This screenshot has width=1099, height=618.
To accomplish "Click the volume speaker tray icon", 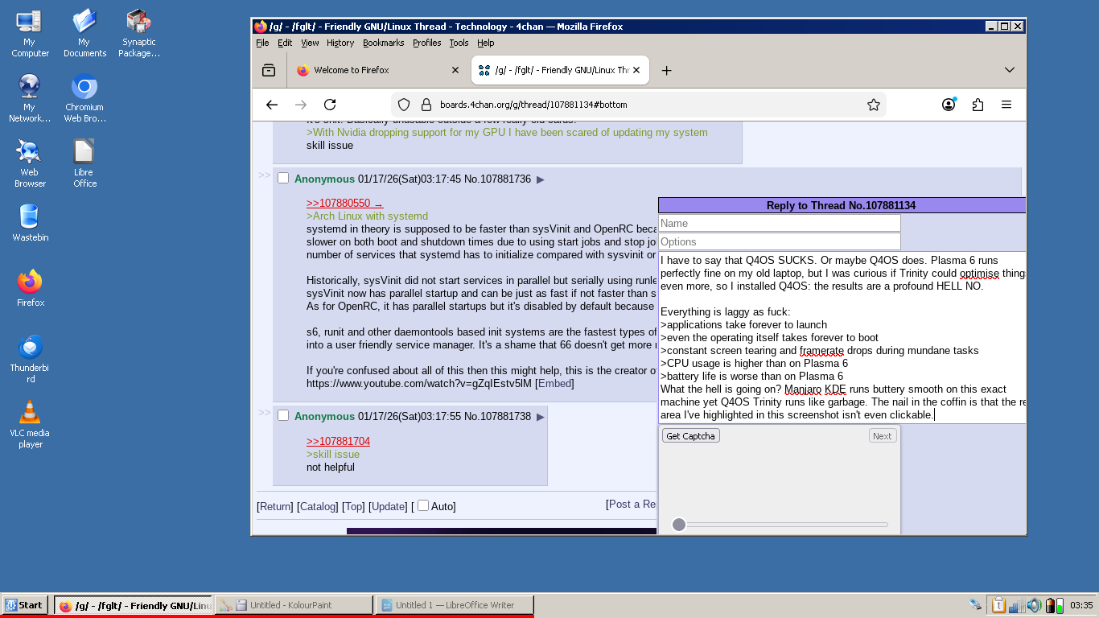I will (x=1035, y=605).
